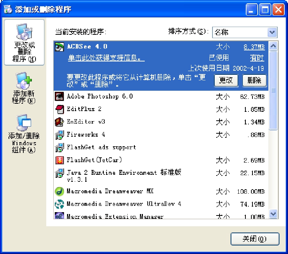This screenshot has width=288, height=254.
Task: Click the 2.69MB size value
Action: [254, 160]
